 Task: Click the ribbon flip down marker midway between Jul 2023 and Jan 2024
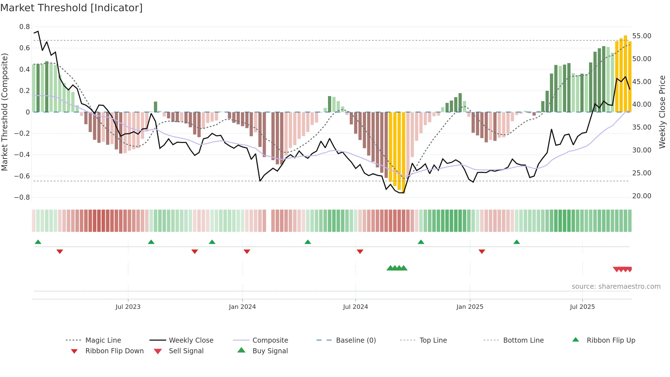(195, 252)
